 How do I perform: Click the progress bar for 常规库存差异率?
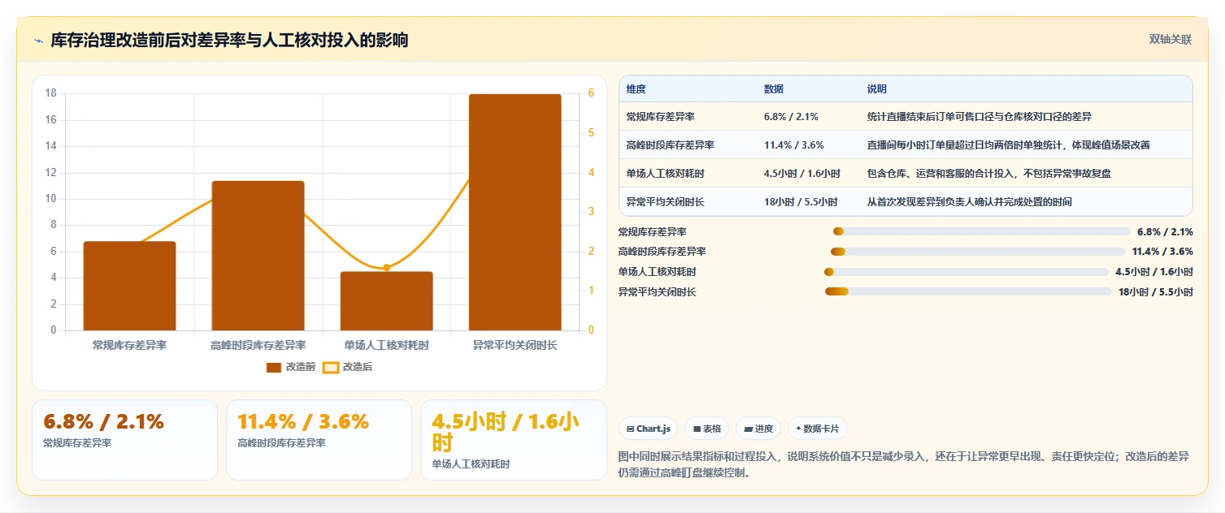tap(982, 231)
